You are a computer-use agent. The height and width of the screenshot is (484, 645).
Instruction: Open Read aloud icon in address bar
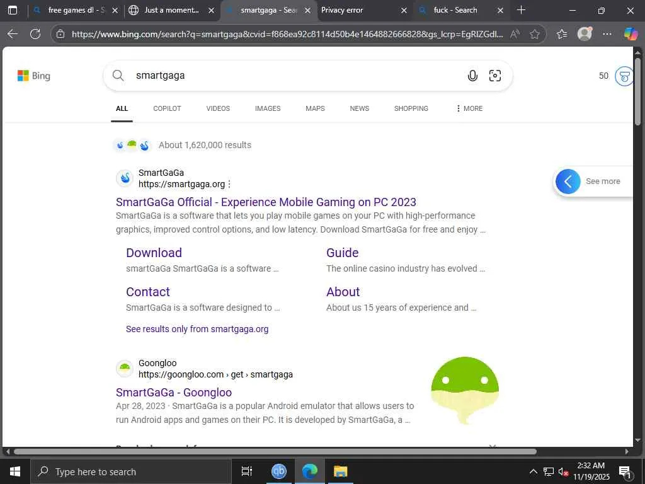515,34
